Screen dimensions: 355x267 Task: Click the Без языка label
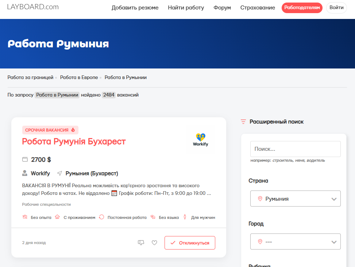pyautogui.click(x=169, y=217)
